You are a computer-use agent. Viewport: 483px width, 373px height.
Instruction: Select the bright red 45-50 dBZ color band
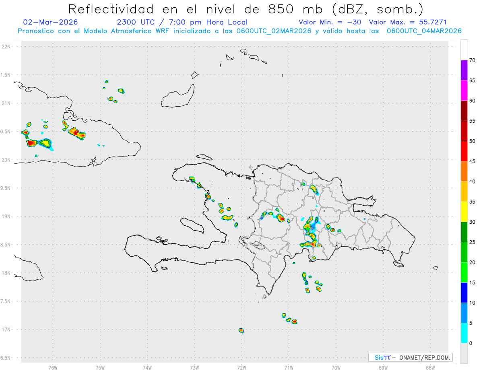click(x=464, y=151)
